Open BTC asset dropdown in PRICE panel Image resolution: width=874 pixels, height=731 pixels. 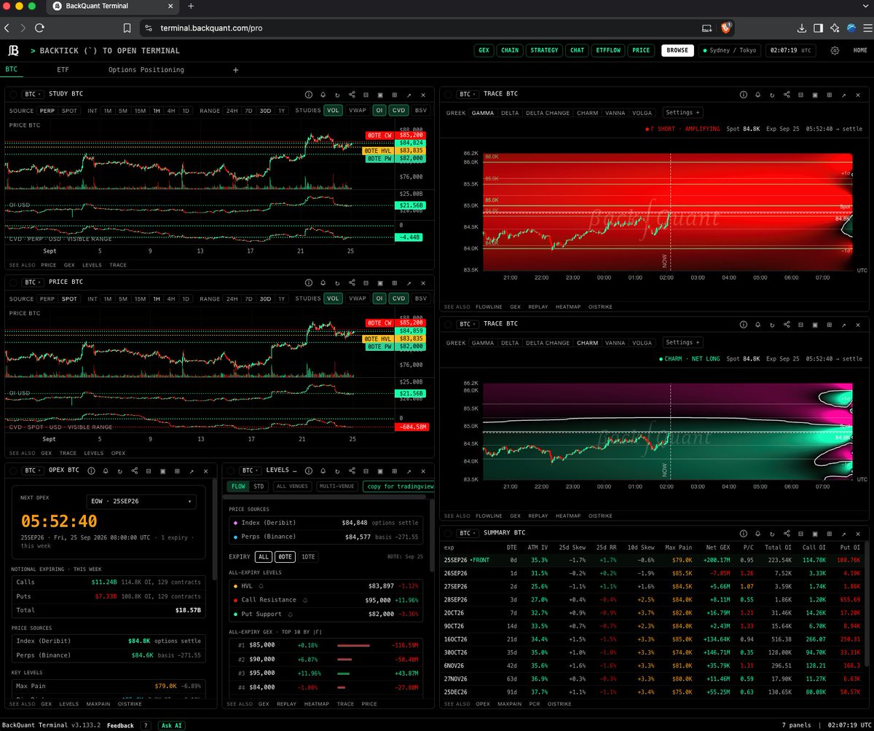(31, 281)
